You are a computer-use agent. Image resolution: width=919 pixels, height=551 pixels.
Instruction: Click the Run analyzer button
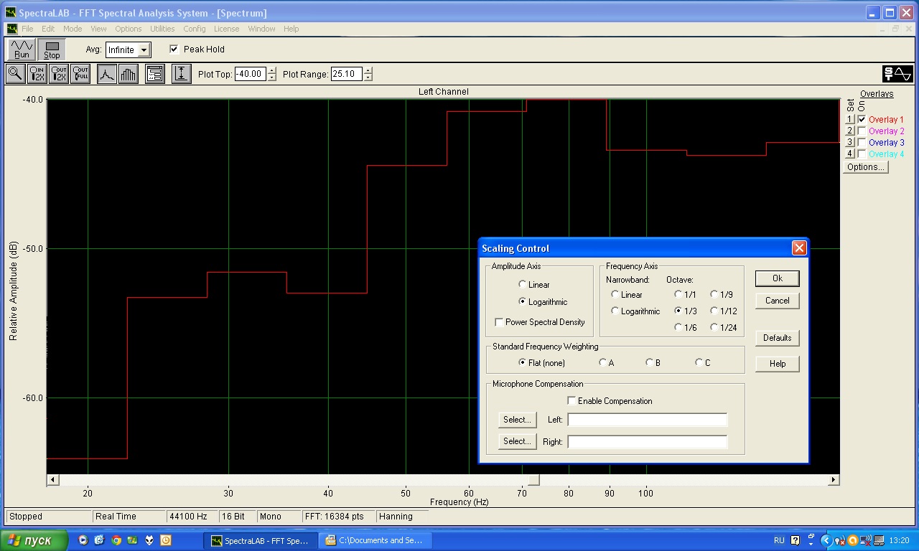[22, 50]
